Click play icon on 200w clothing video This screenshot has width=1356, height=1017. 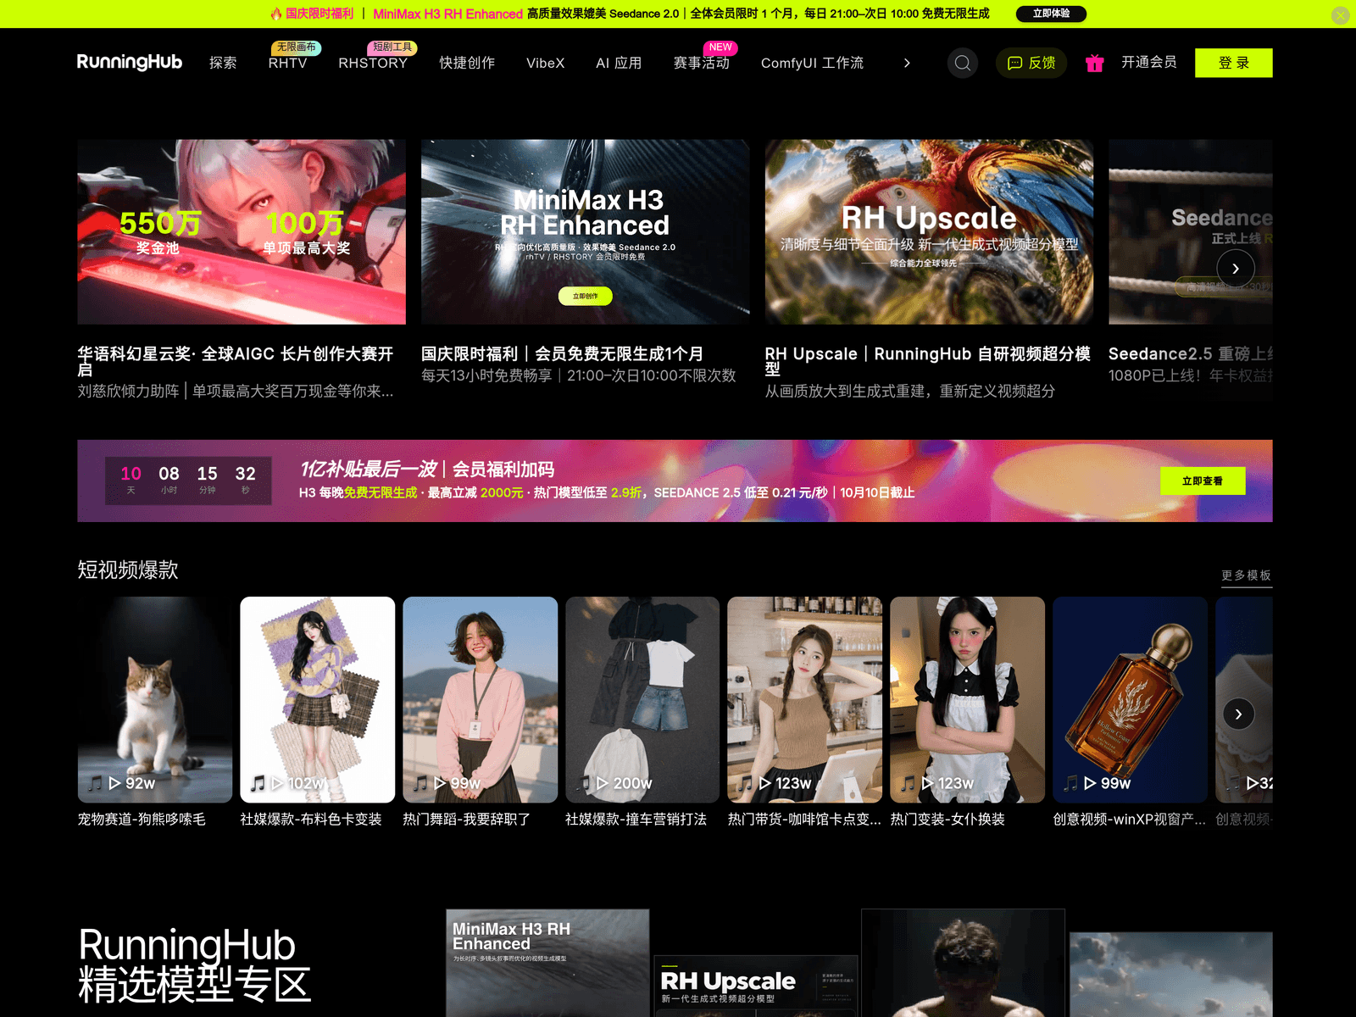(x=603, y=783)
